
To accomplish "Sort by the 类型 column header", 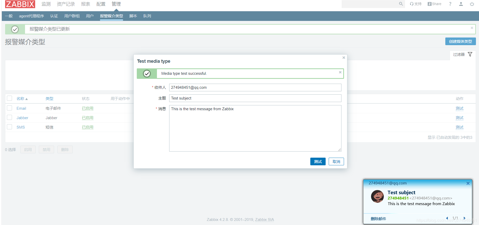I will [x=50, y=99].
